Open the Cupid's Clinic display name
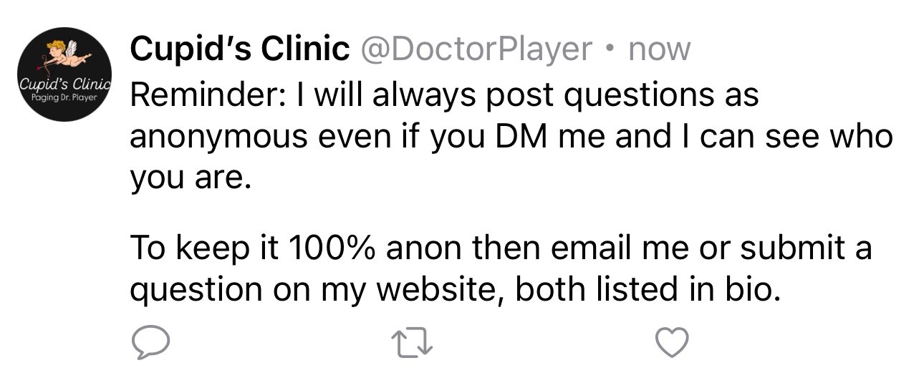 240,49
